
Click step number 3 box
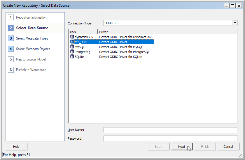click(x=11, y=38)
